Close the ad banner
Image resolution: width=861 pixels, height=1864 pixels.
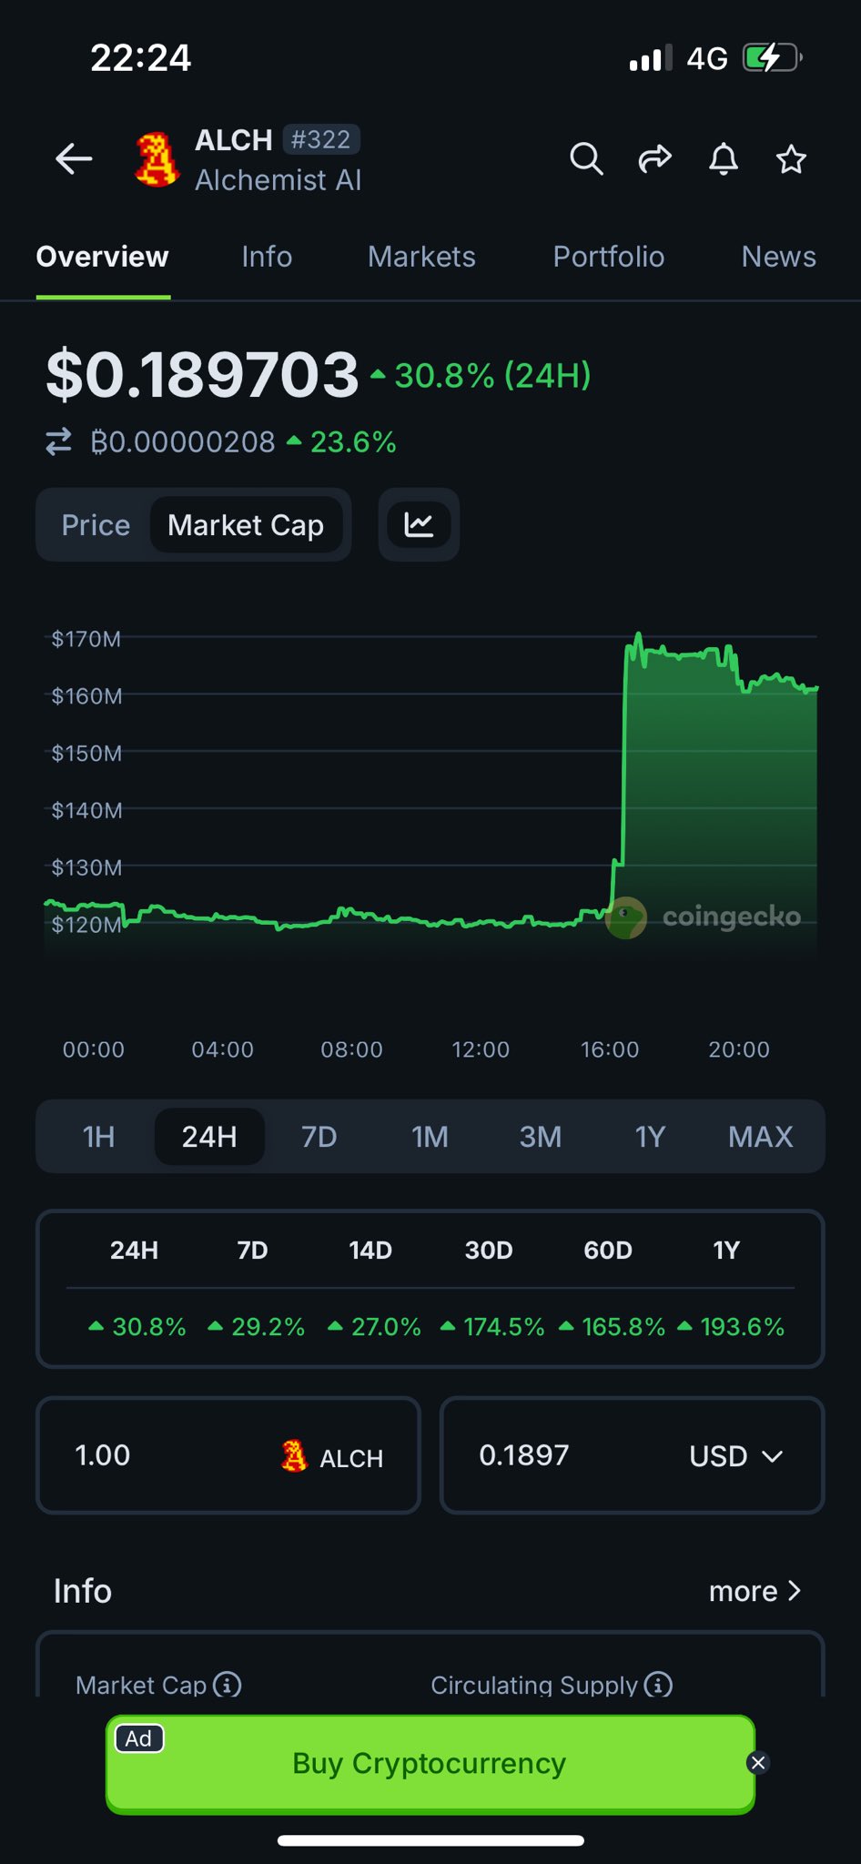click(x=758, y=1763)
